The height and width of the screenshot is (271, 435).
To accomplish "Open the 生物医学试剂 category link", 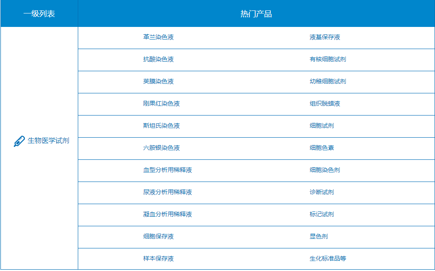I will click(48, 141).
